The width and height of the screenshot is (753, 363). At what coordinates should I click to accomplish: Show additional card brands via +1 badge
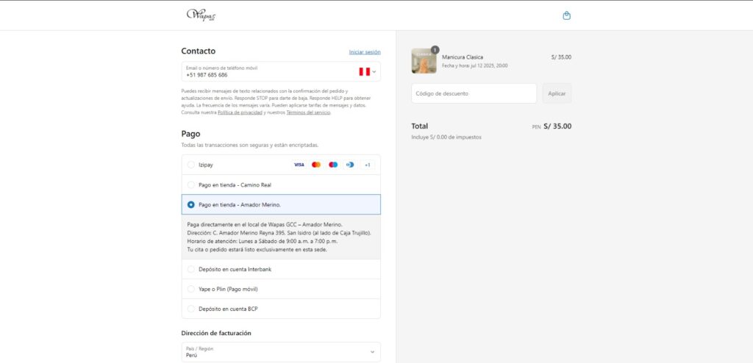(x=368, y=165)
